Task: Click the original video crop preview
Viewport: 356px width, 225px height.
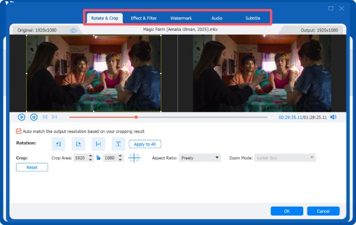Action: (x=94, y=73)
